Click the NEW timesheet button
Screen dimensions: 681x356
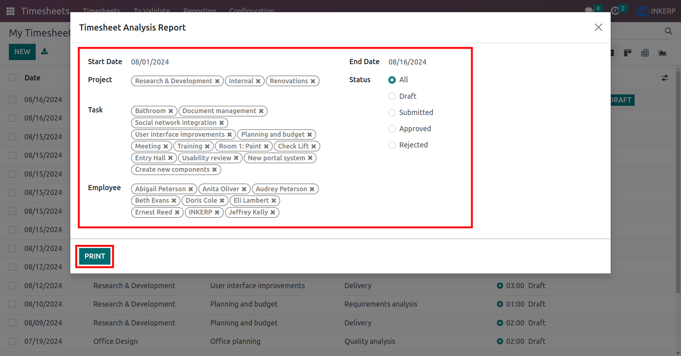pyautogui.click(x=22, y=52)
